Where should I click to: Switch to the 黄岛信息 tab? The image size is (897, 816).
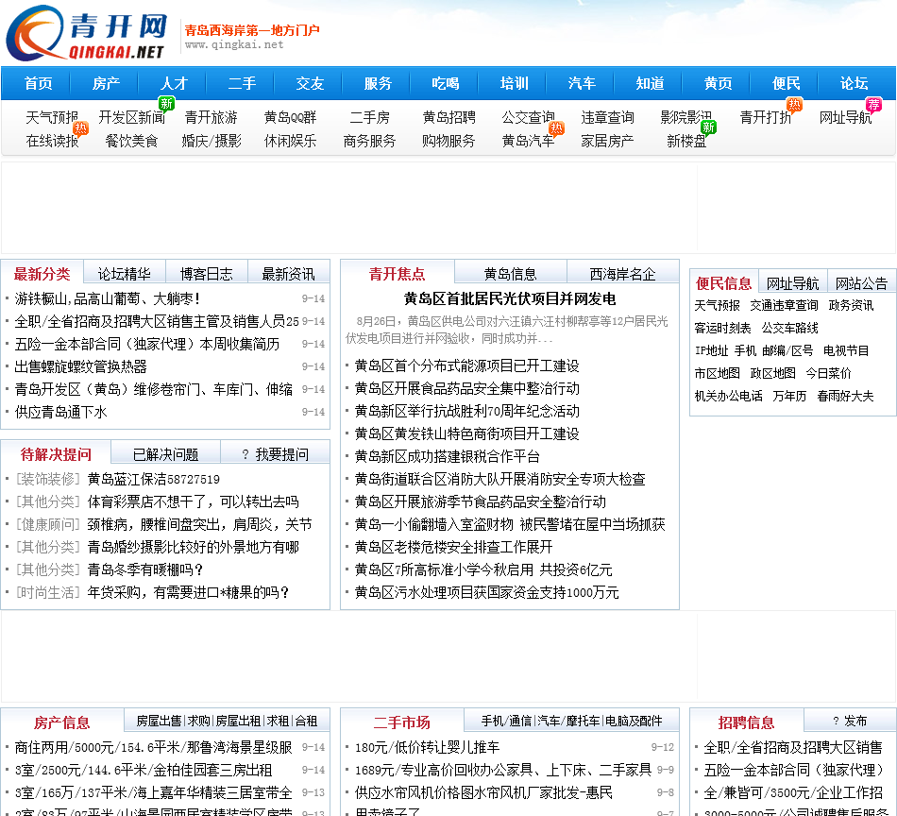[x=510, y=274]
